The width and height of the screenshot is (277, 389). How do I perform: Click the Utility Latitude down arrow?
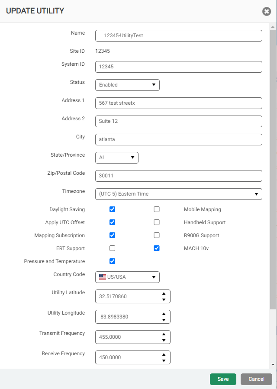click(164, 300)
